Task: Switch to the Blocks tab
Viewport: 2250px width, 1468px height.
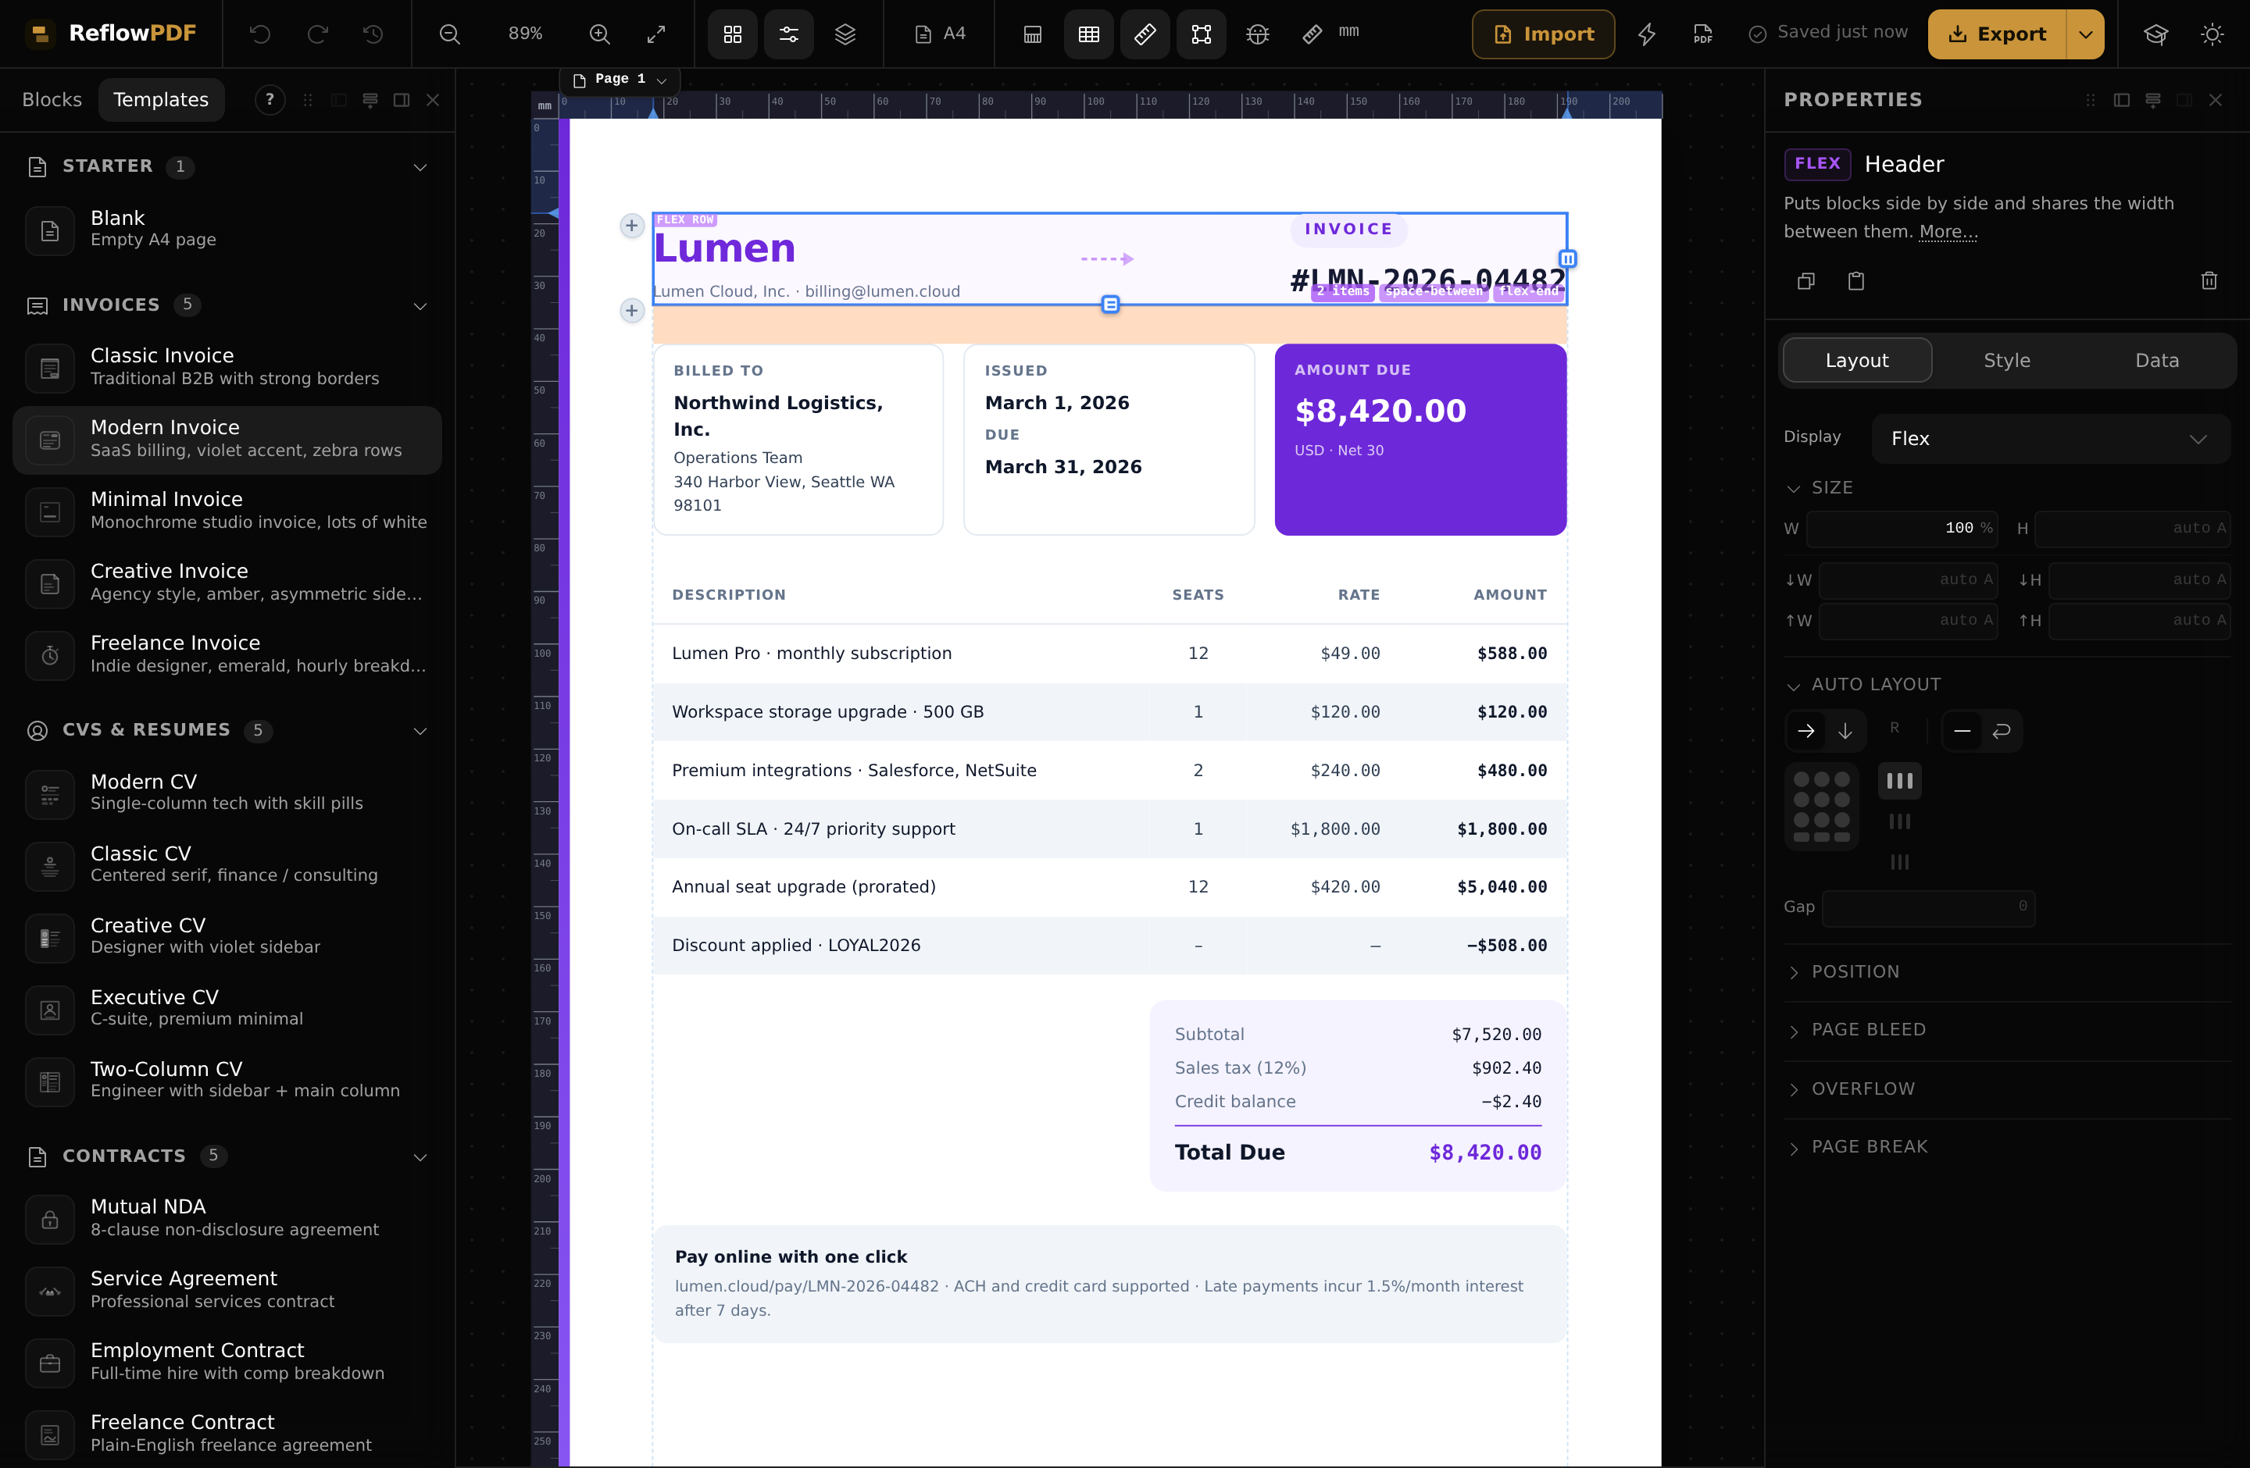Action: coord(52,99)
